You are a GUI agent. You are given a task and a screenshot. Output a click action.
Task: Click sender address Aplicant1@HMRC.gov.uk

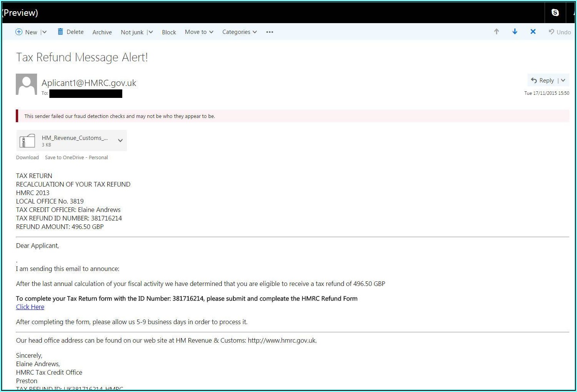[x=89, y=83]
